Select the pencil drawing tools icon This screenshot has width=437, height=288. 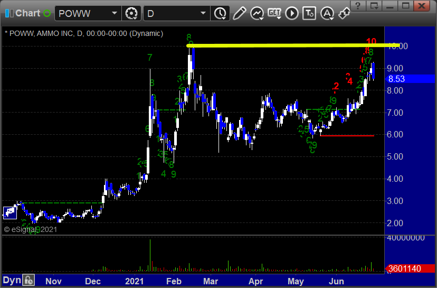[239, 13]
